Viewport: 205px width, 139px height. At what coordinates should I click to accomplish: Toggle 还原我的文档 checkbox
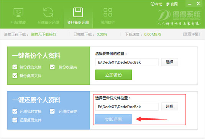[15, 112]
